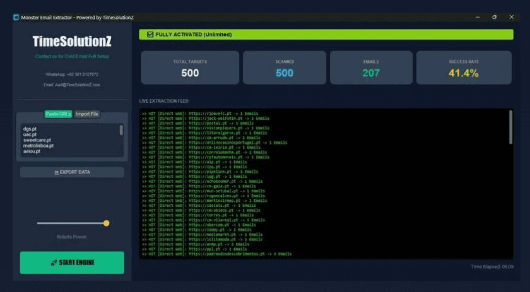Switch to the Import File tab
The height and width of the screenshot is (292, 530).
point(87,114)
